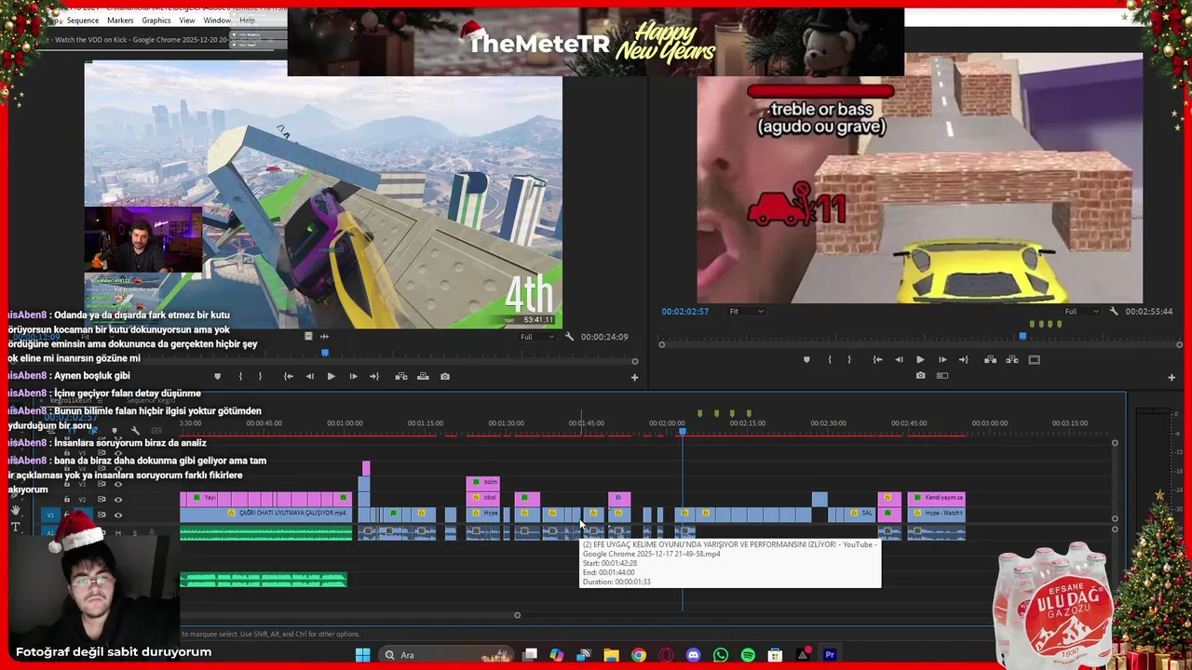
Task: Open the Window menu
Action: coord(217,20)
